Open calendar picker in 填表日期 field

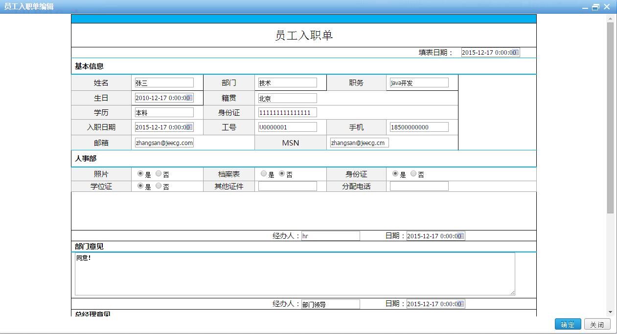point(515,53)
